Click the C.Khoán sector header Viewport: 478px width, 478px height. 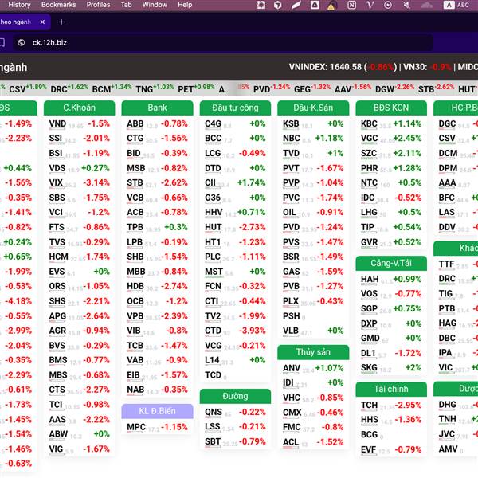click(x=79, y=108)
